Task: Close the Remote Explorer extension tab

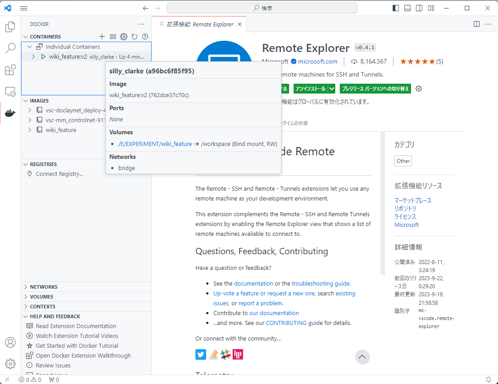Action: (240, 25)
